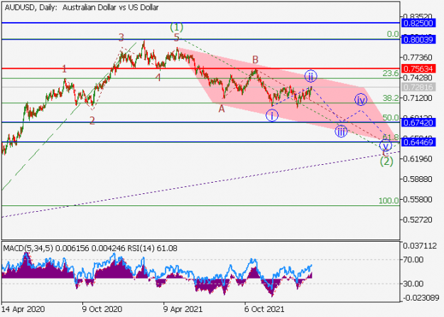This screenshot has width=444, height=317.
Task: Click the 0.55800 price axis value
Action: point(418,200)
